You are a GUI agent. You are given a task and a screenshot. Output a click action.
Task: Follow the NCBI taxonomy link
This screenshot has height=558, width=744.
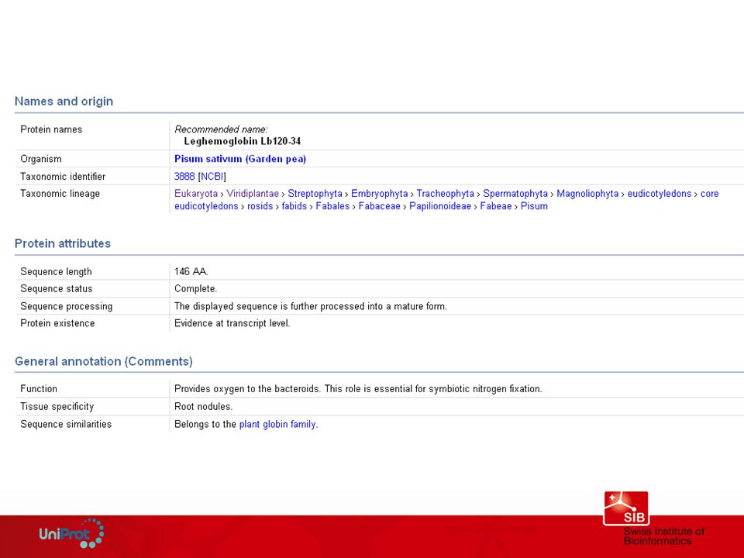(x=212, y=177)
